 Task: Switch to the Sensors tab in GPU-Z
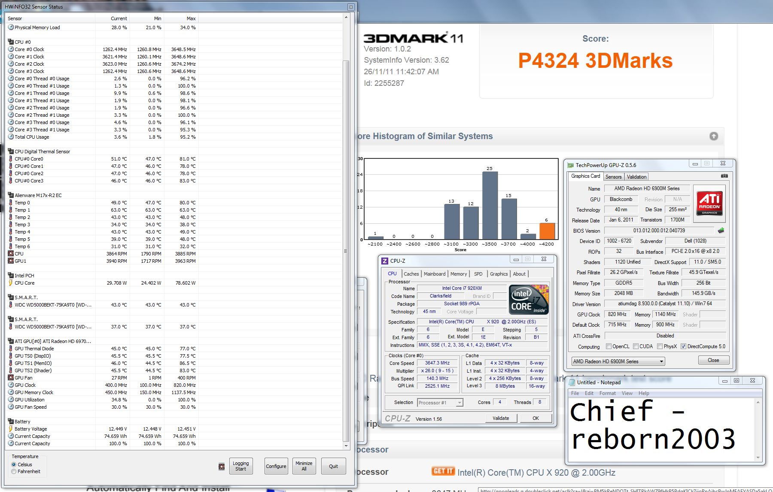[613, 177]
